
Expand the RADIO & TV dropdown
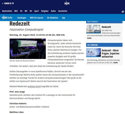click(8, 3)
